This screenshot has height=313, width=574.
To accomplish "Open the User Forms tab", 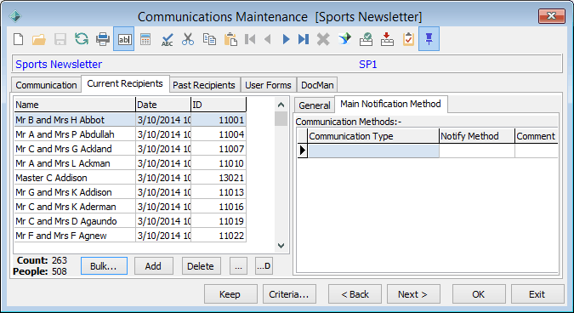I will pyautogui.click(x=268, y=85).
